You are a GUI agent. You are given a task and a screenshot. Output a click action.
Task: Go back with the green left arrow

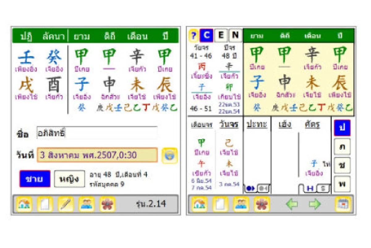pos(292,205)
